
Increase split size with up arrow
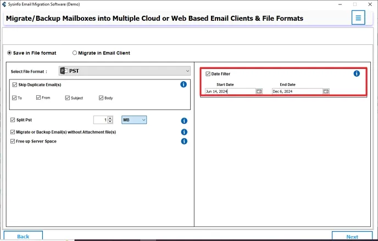pos(110,118)
